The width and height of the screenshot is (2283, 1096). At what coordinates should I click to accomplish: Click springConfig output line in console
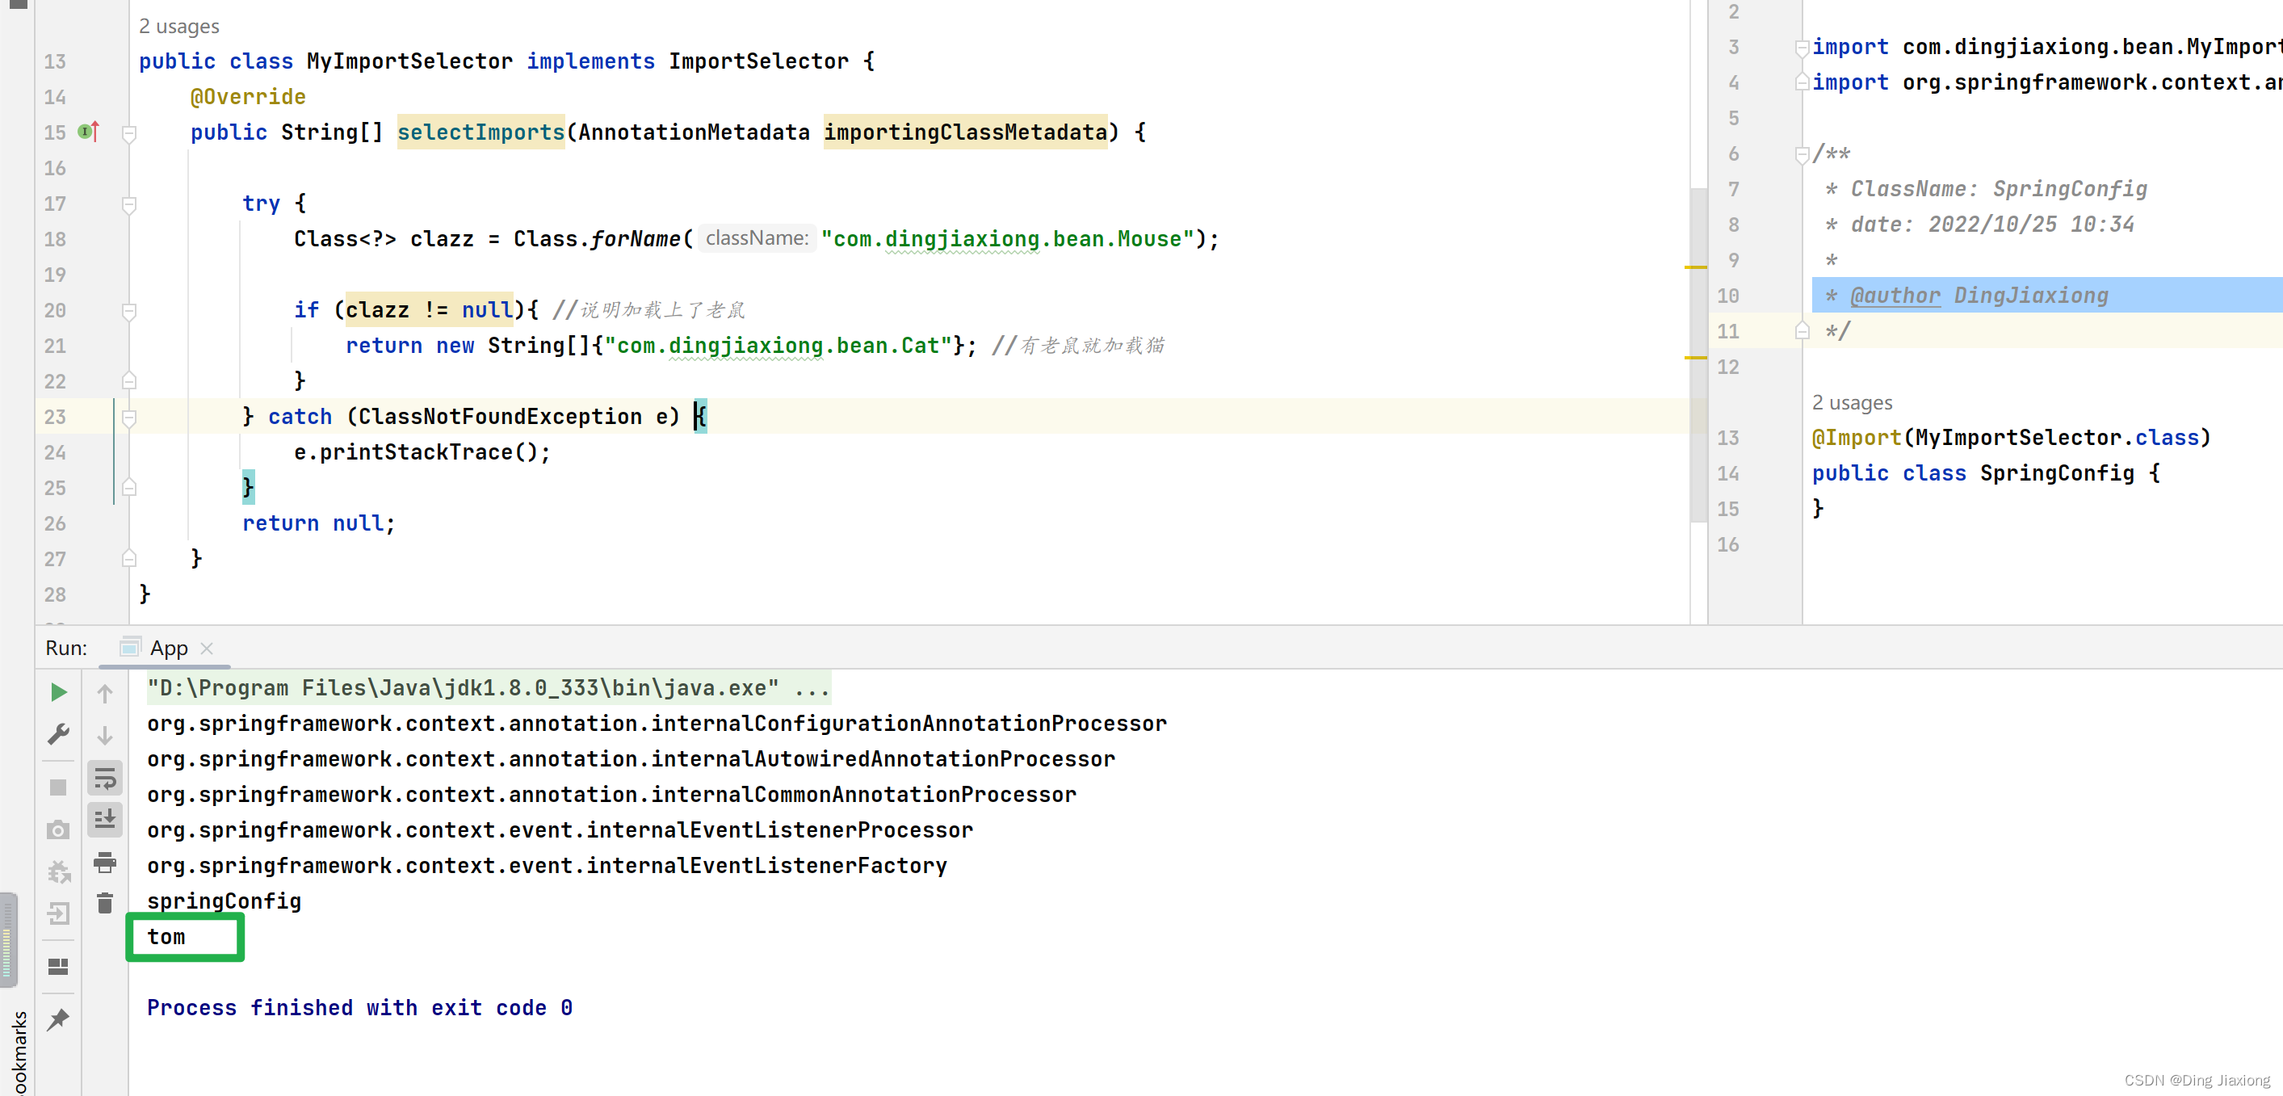pyautogui.click(x=225, y=902)
